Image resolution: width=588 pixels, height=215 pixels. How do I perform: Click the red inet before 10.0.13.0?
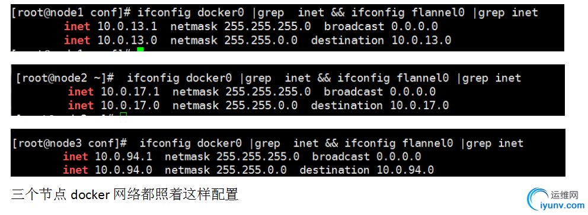click(77, 40)
